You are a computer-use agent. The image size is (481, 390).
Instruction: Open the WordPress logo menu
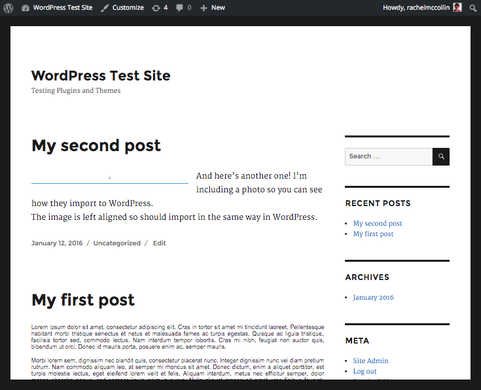pyautogui.click(x=9, y=8)
